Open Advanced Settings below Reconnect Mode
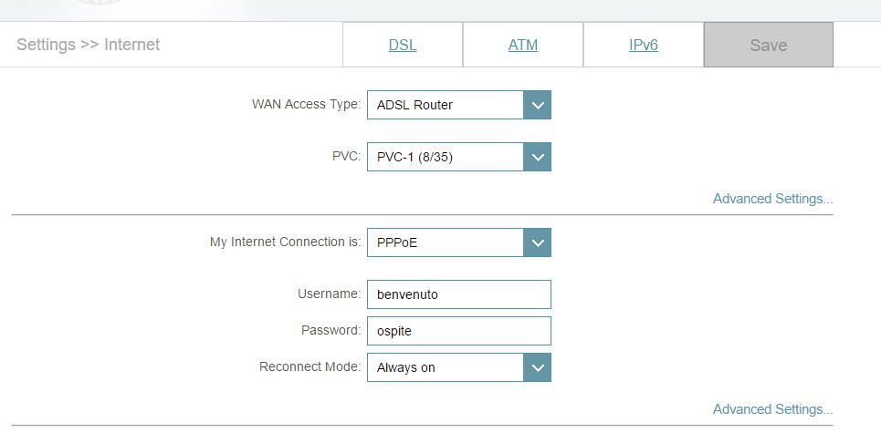 [x=772, y=409]
